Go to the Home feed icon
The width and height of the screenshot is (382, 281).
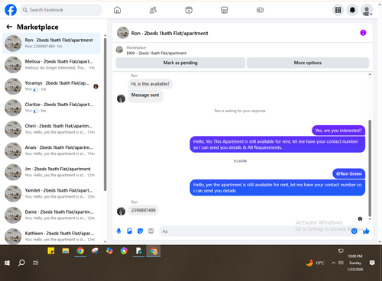point(117,10)
